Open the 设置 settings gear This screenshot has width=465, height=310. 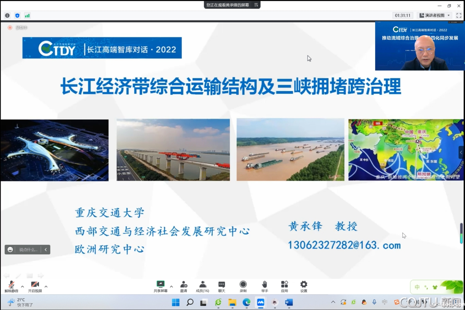click(304, 287)
